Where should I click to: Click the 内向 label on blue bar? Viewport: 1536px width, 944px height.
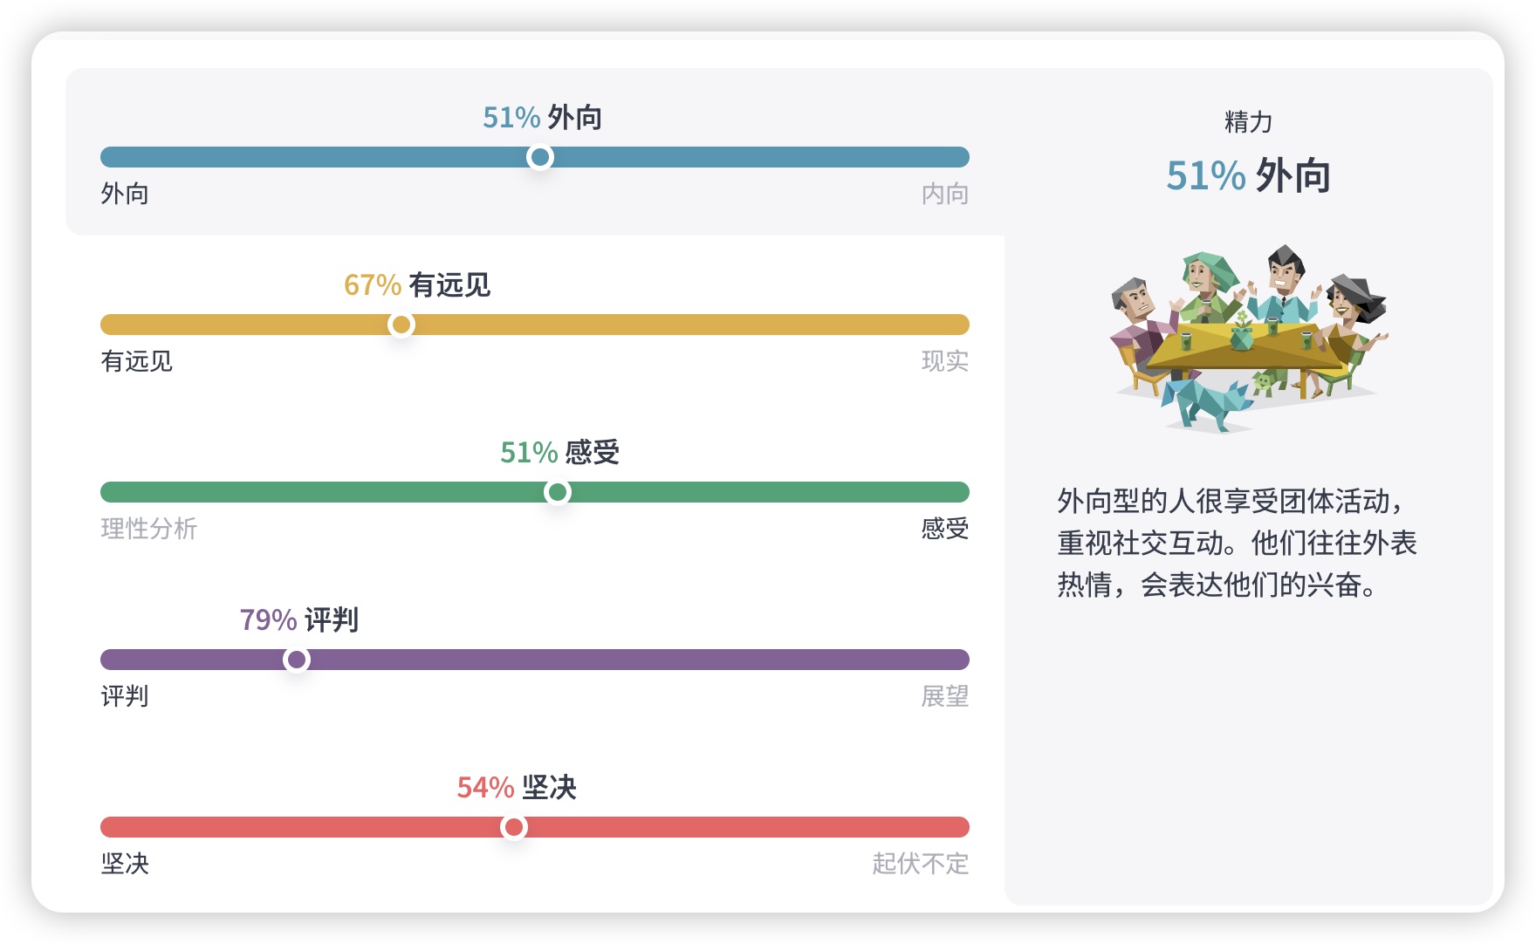(945, 194)
